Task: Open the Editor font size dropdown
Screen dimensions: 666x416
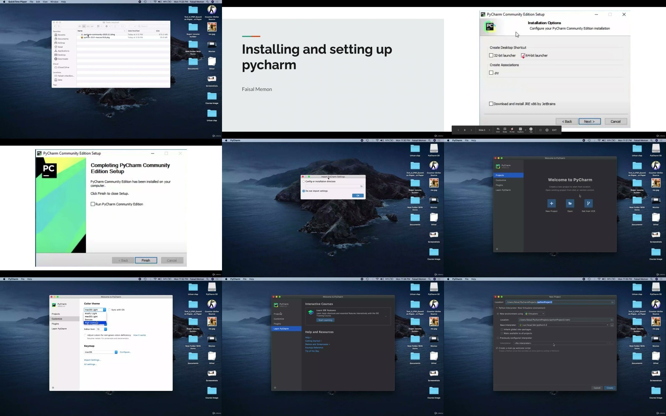Action: (102, 329)
